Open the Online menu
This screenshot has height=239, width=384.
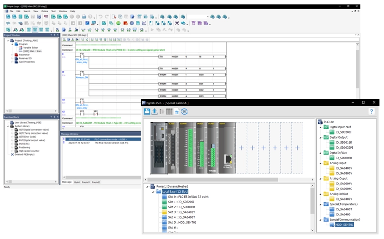coord(44,11)
